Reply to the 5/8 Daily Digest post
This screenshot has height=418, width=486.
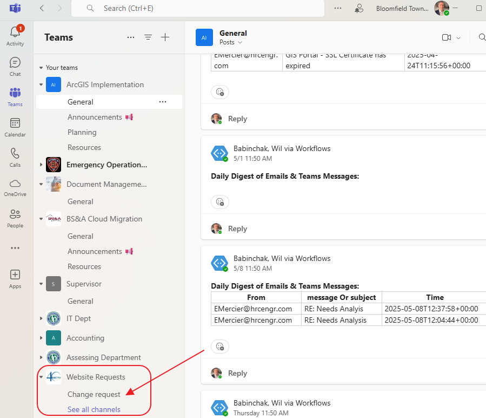(237, 373)
